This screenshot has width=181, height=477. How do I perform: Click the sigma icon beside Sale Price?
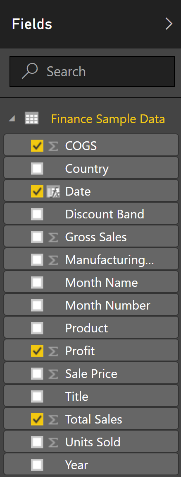pos(53,374)
